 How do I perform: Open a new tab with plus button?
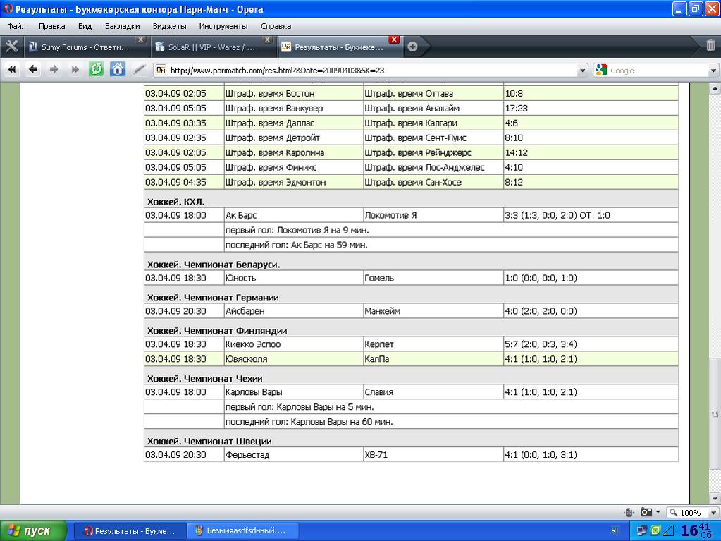(x=413, y=47)
